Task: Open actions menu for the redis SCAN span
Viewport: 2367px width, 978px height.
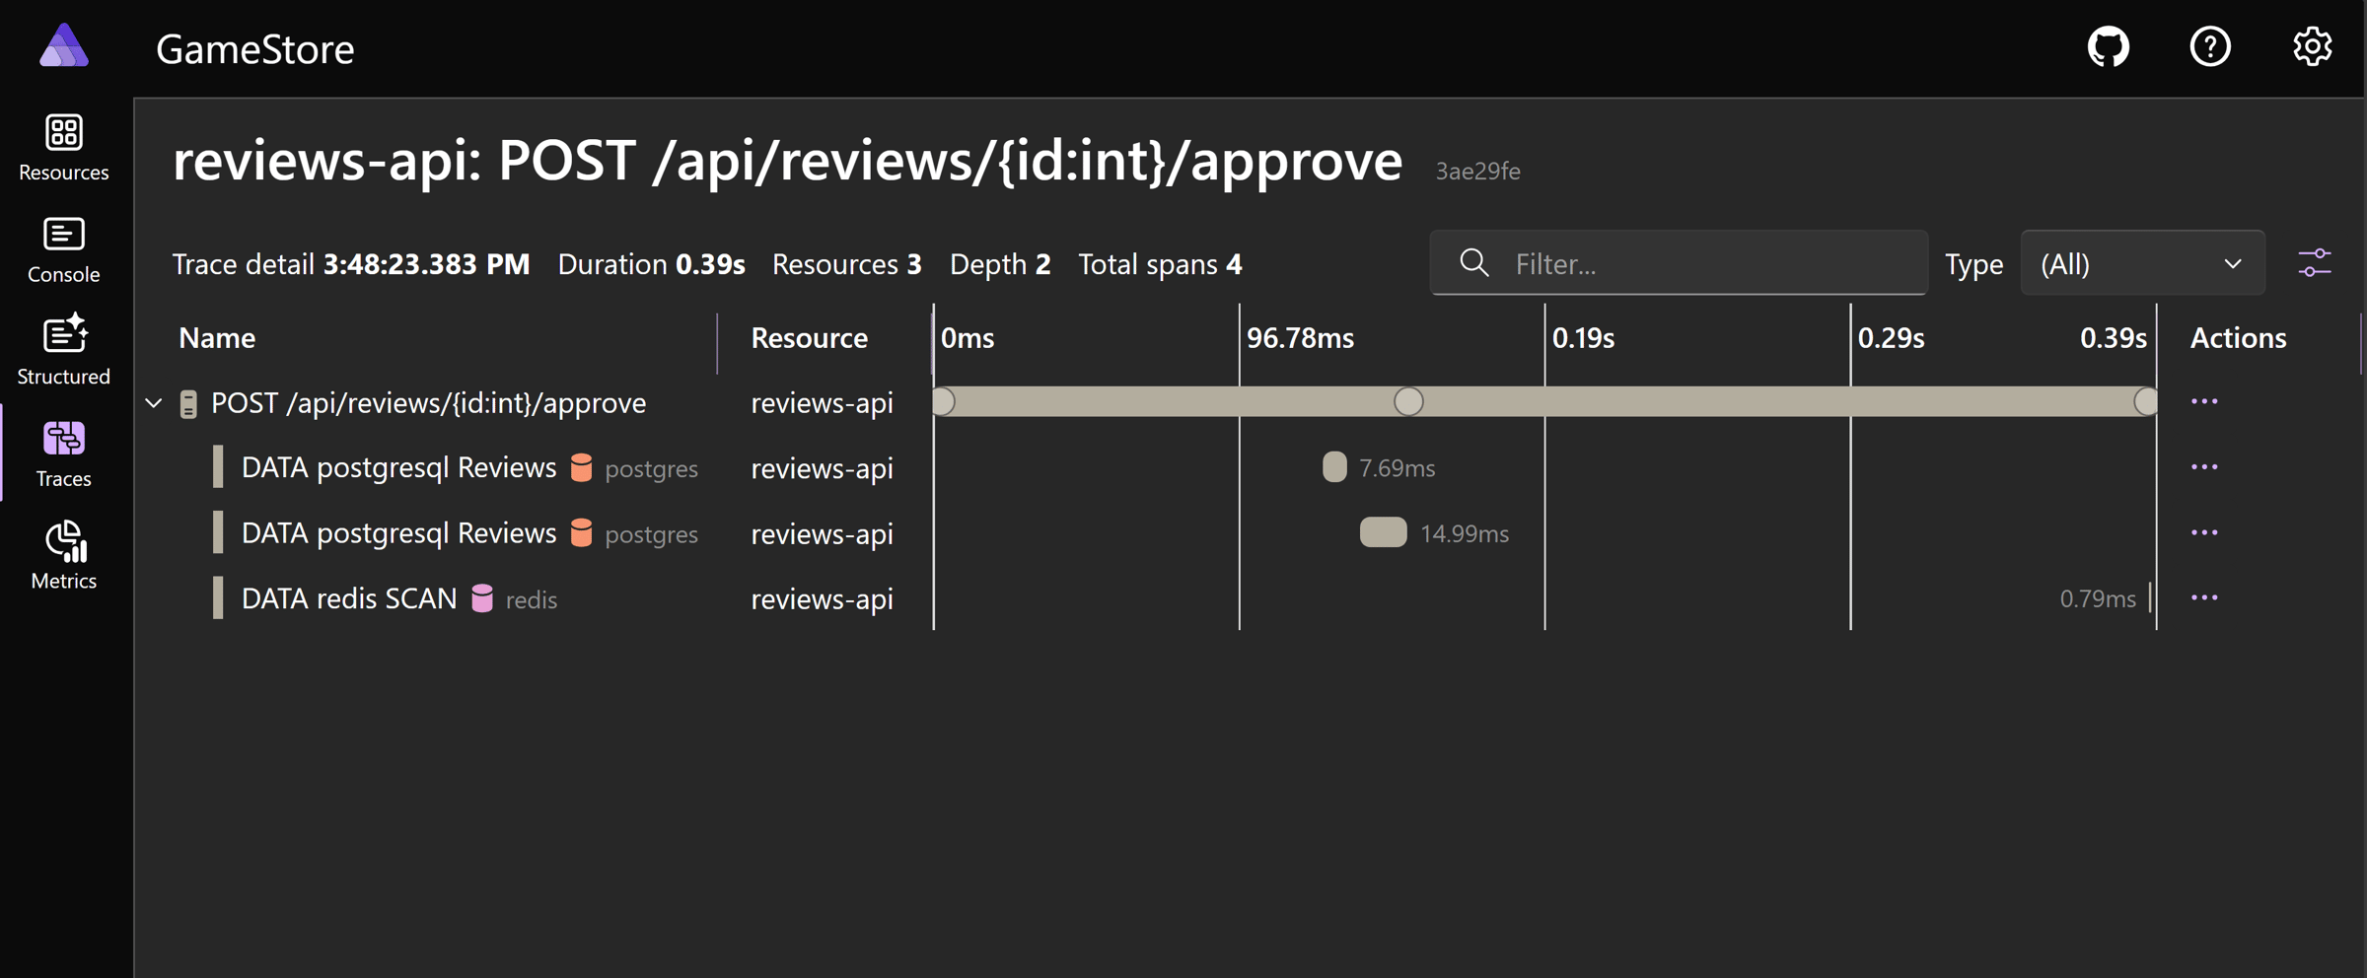Action: (x=2203, y=598)
